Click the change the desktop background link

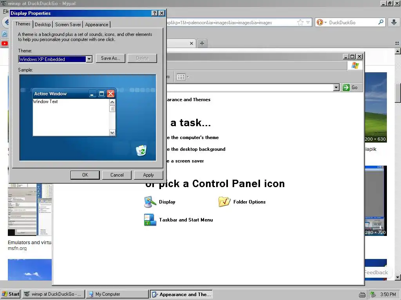pos(196,149)
